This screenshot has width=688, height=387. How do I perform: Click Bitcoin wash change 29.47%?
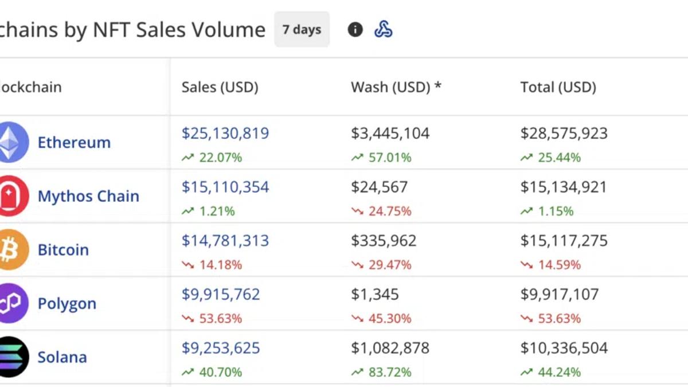(381, 265)
